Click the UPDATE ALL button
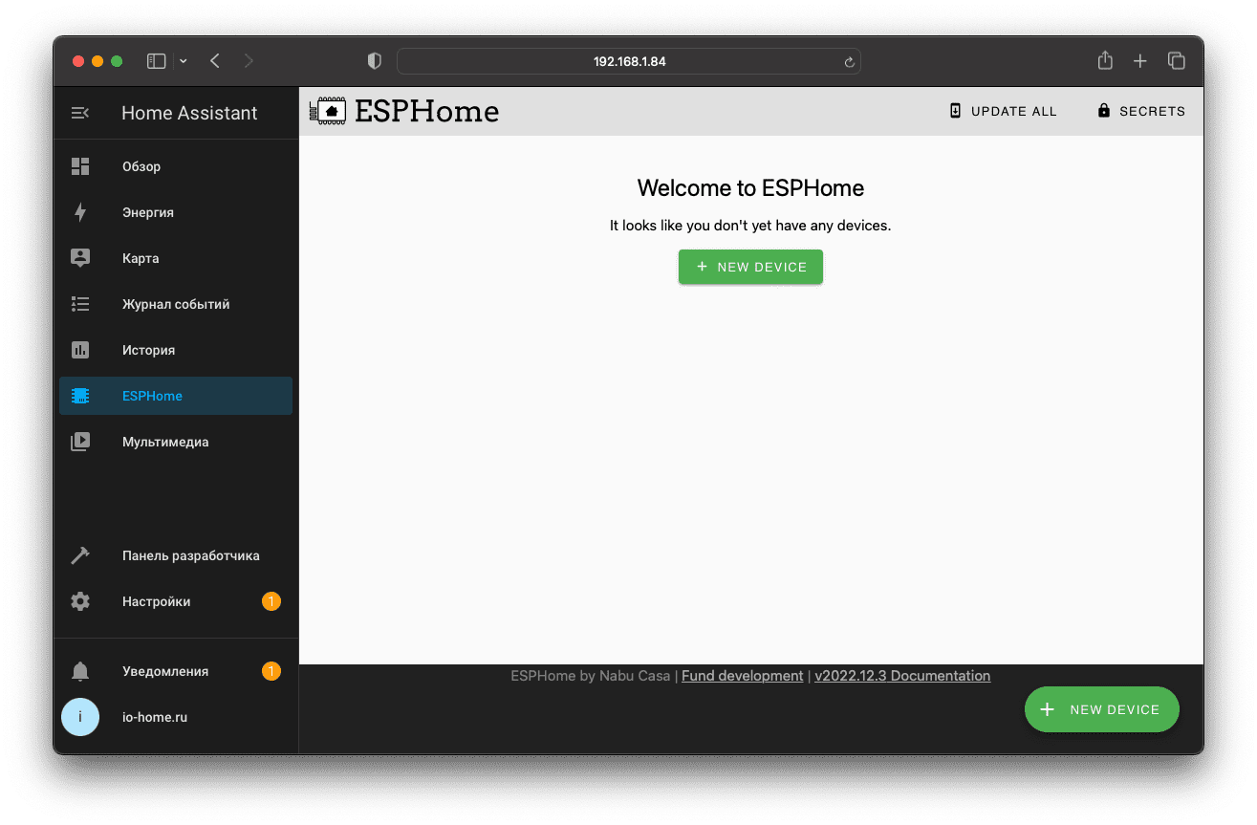The image size is (1257, 825). pos(1003,111)
